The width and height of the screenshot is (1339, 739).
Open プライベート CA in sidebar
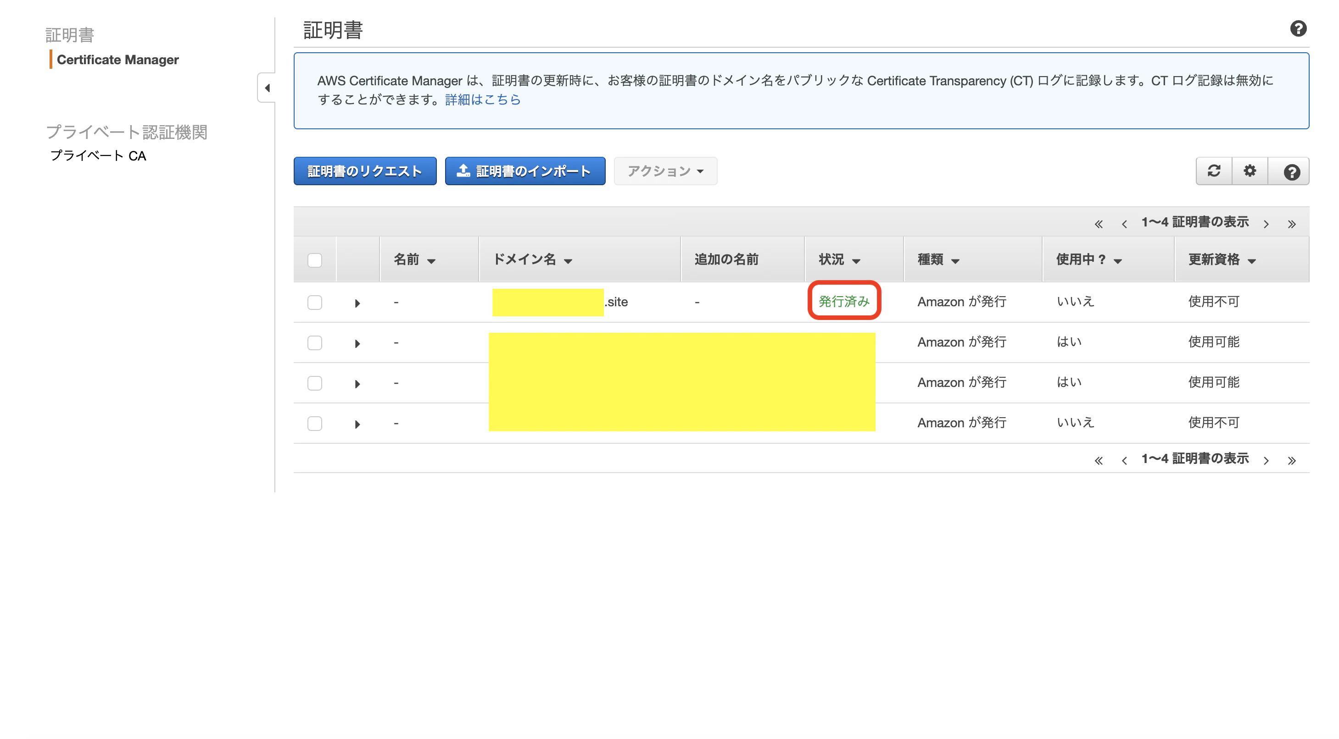pyautogui.click(x=98, y=156)
